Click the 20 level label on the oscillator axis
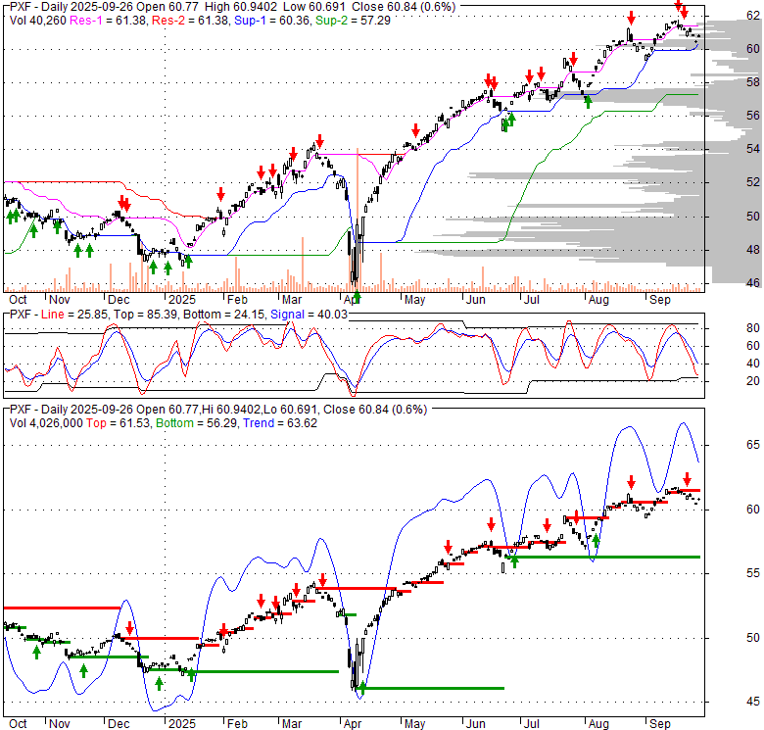Screen dimensions: 764x730 click(x=753, y=381)
